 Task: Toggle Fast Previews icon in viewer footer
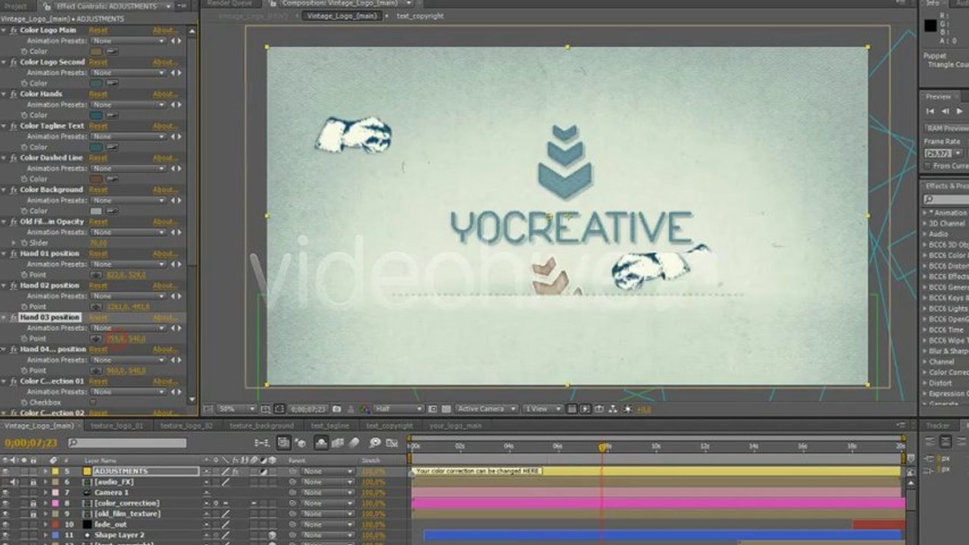pyautogui.click(x=584, y=409)
